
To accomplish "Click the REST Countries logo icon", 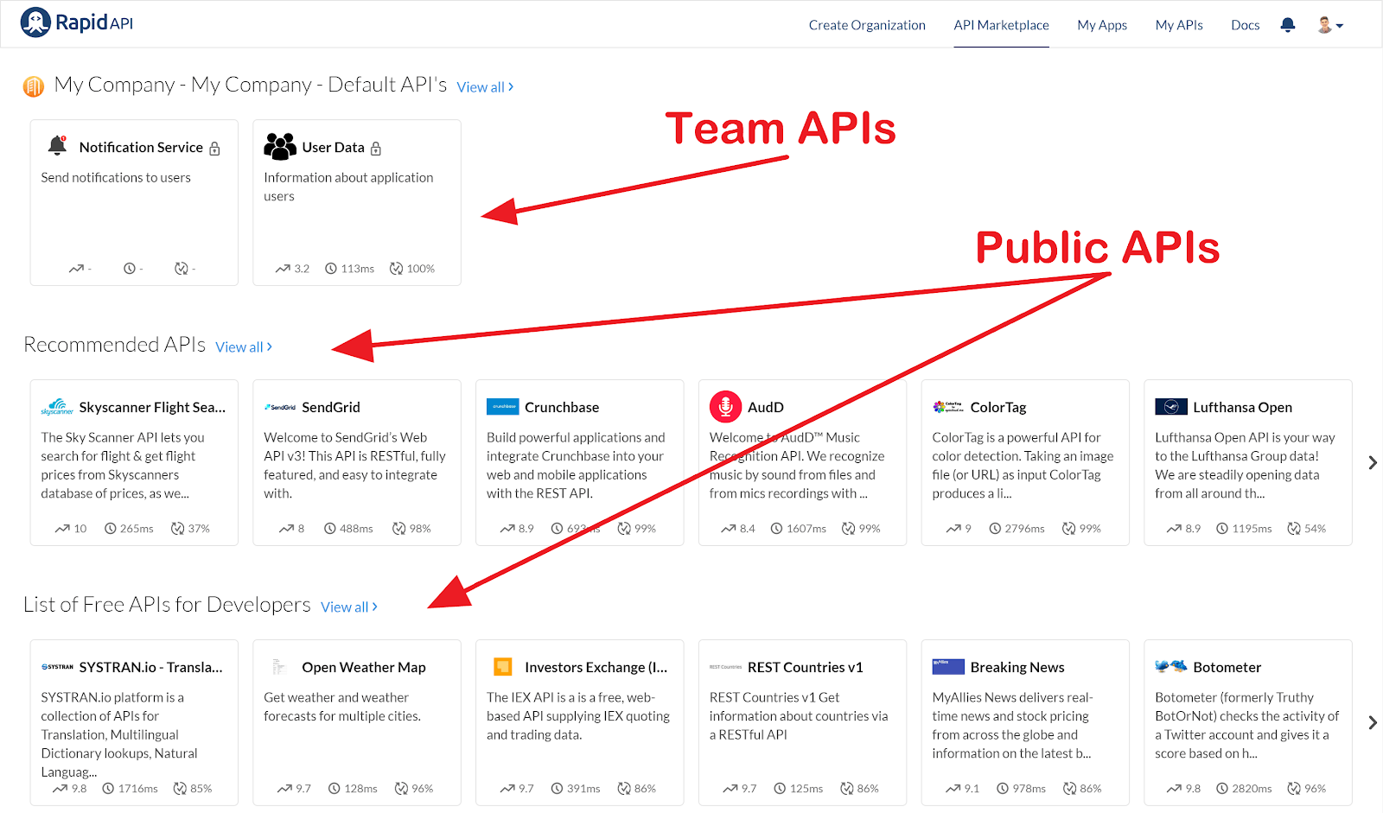I will tap(725, 667).
